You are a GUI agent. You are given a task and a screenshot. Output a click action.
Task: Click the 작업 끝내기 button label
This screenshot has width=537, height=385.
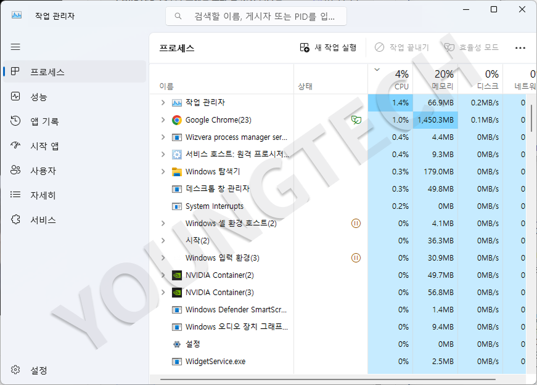click(409, 47)
